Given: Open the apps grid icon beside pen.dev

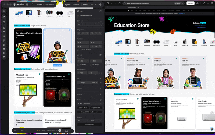Looking at the screenshot, I should click(x=27, y=5).
